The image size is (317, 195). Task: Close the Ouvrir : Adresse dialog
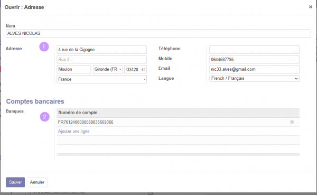pyautogui.click(x=311, y=7)
